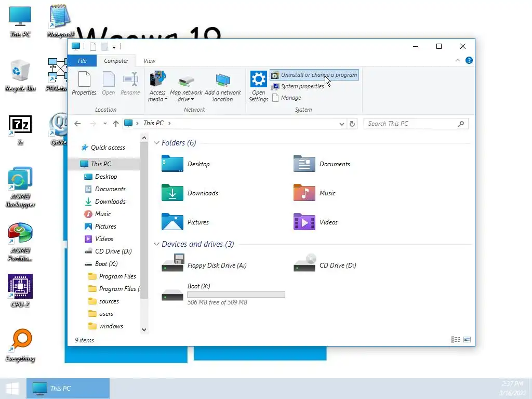Select CD Drive (D:) in navigation tree
The image size is (532, 399).
click(108, 251)
